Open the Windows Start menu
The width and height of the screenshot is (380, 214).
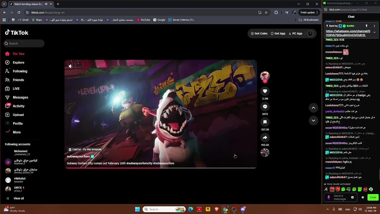[137, 209]
